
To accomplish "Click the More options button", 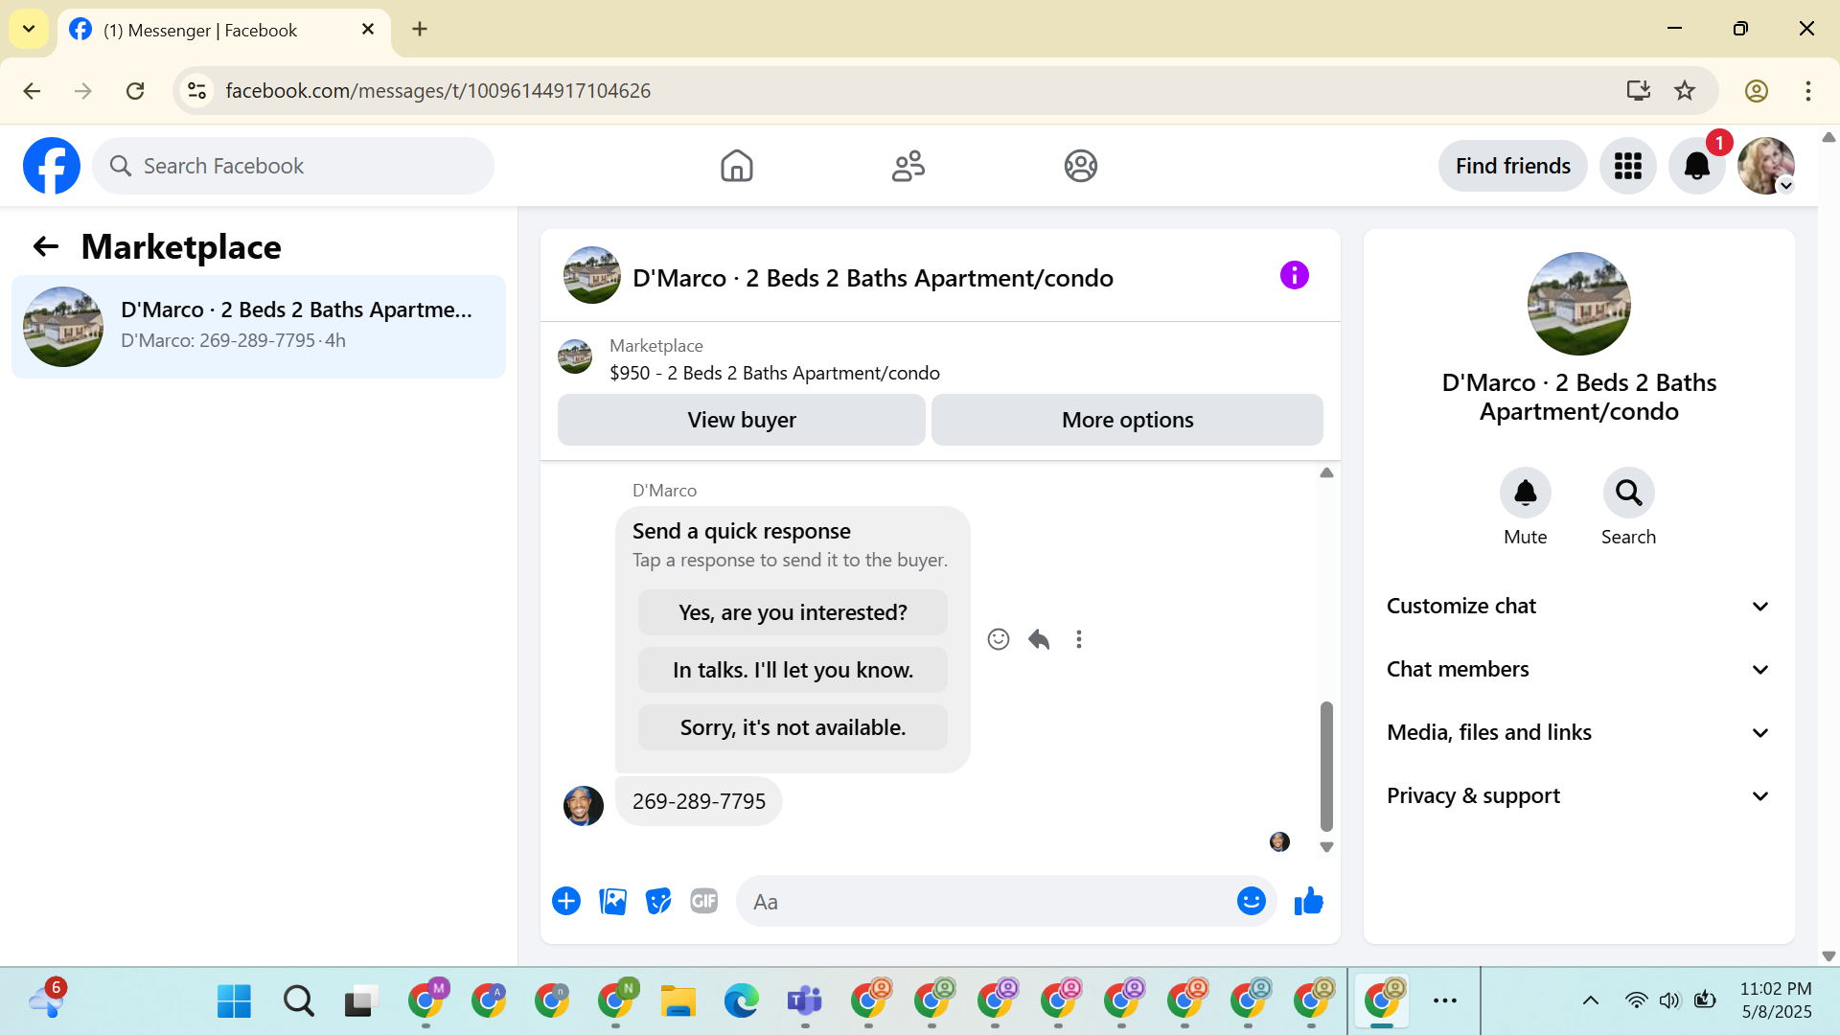I will point(1127,420).
